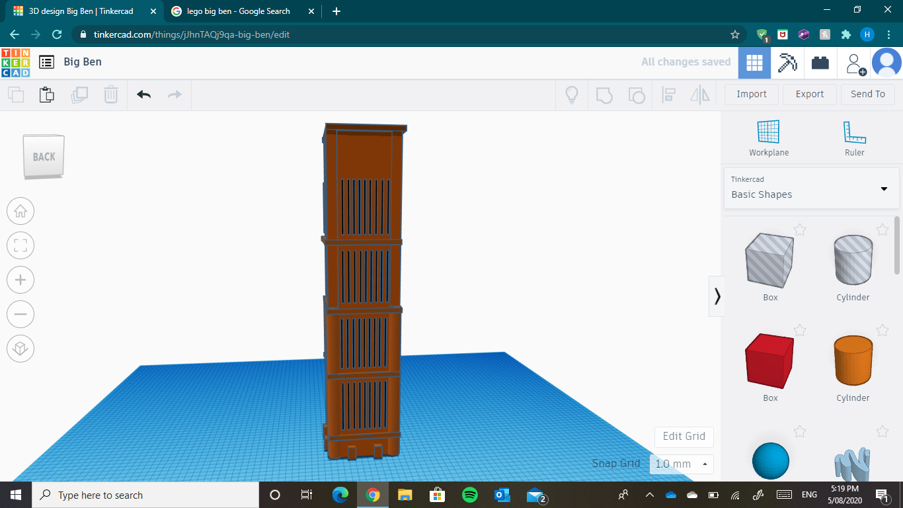The width and height of the screenshot is (903, 508).
Task: Select the red Box shape
Action: (770, 361)
